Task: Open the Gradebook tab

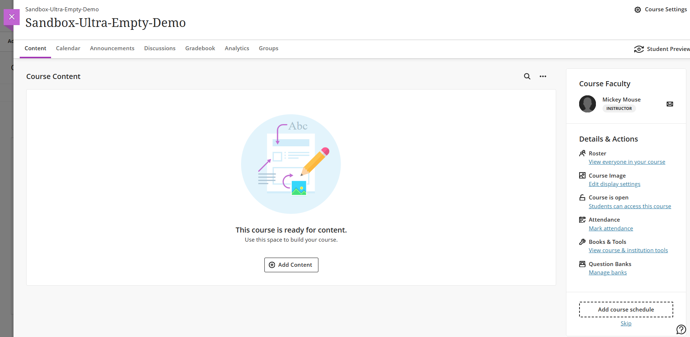Action: pos(200,48)
